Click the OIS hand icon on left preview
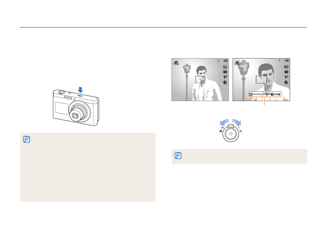 click(225, 82)
